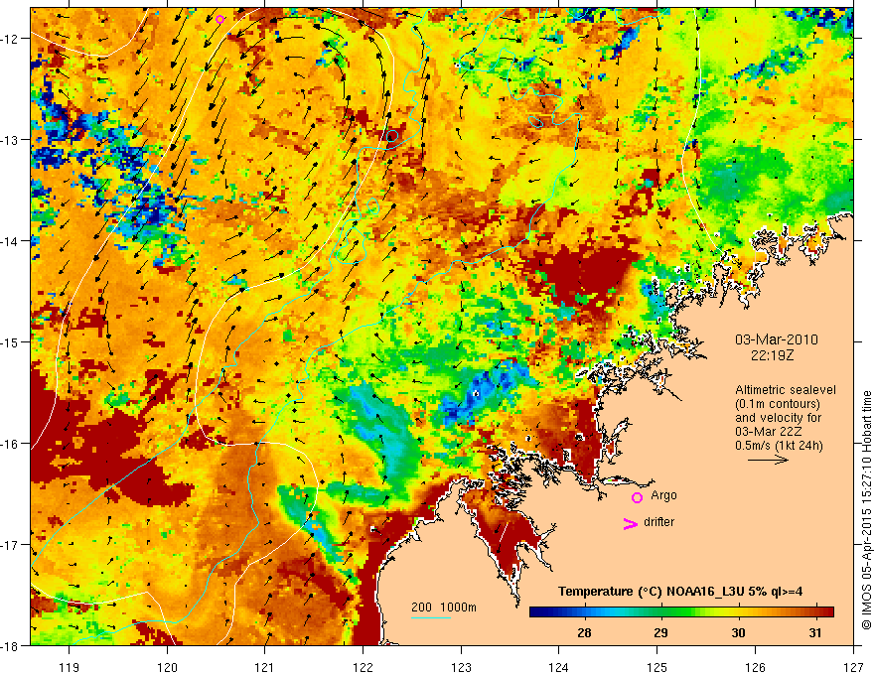Image resolution: width=874 pixels, height=675 pixels.
Task: Click the longitude axis label 120
Action: pos(167,667)
